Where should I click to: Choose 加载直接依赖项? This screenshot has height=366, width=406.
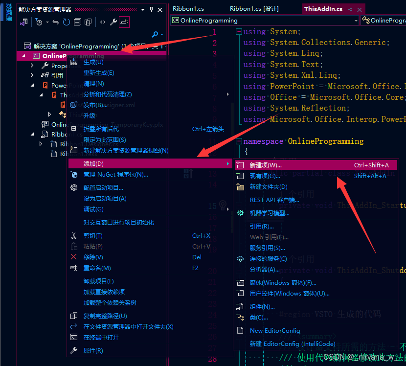(x=104, y=292)
